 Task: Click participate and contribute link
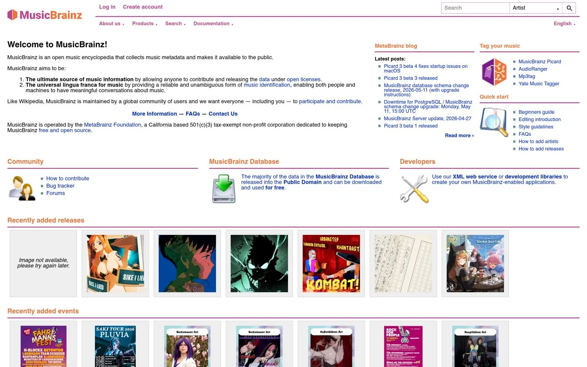point(330,101)
